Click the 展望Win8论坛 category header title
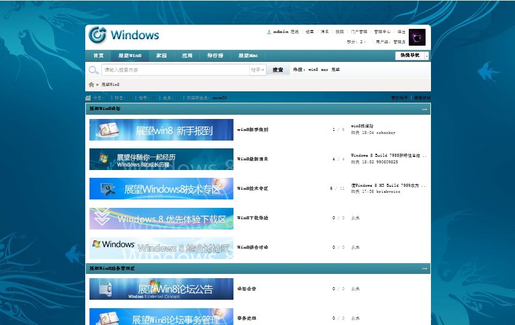This screenshot has height=325, width=515. [x=105, y=109]
